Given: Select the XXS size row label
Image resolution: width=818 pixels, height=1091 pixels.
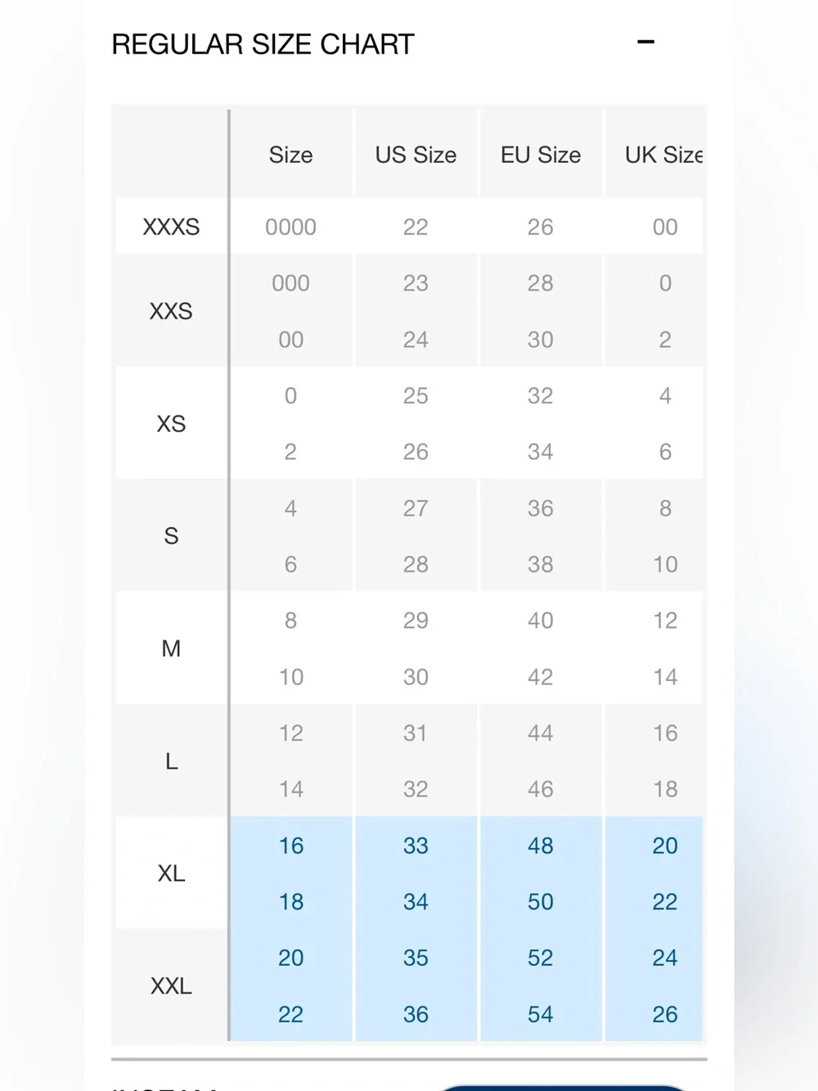Looking at the screenshot, I should (x=171, y=311).
